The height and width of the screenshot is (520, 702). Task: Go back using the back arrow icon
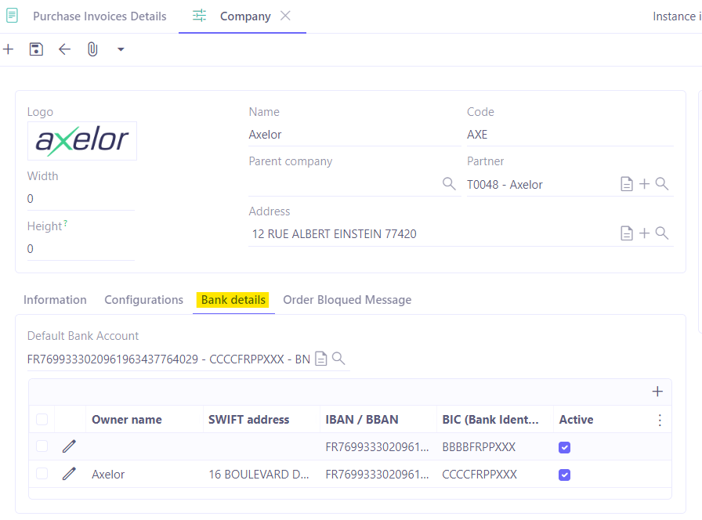point(64,49)
